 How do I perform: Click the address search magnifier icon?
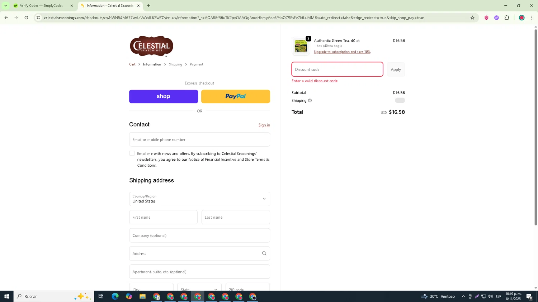tap(264, 253)
